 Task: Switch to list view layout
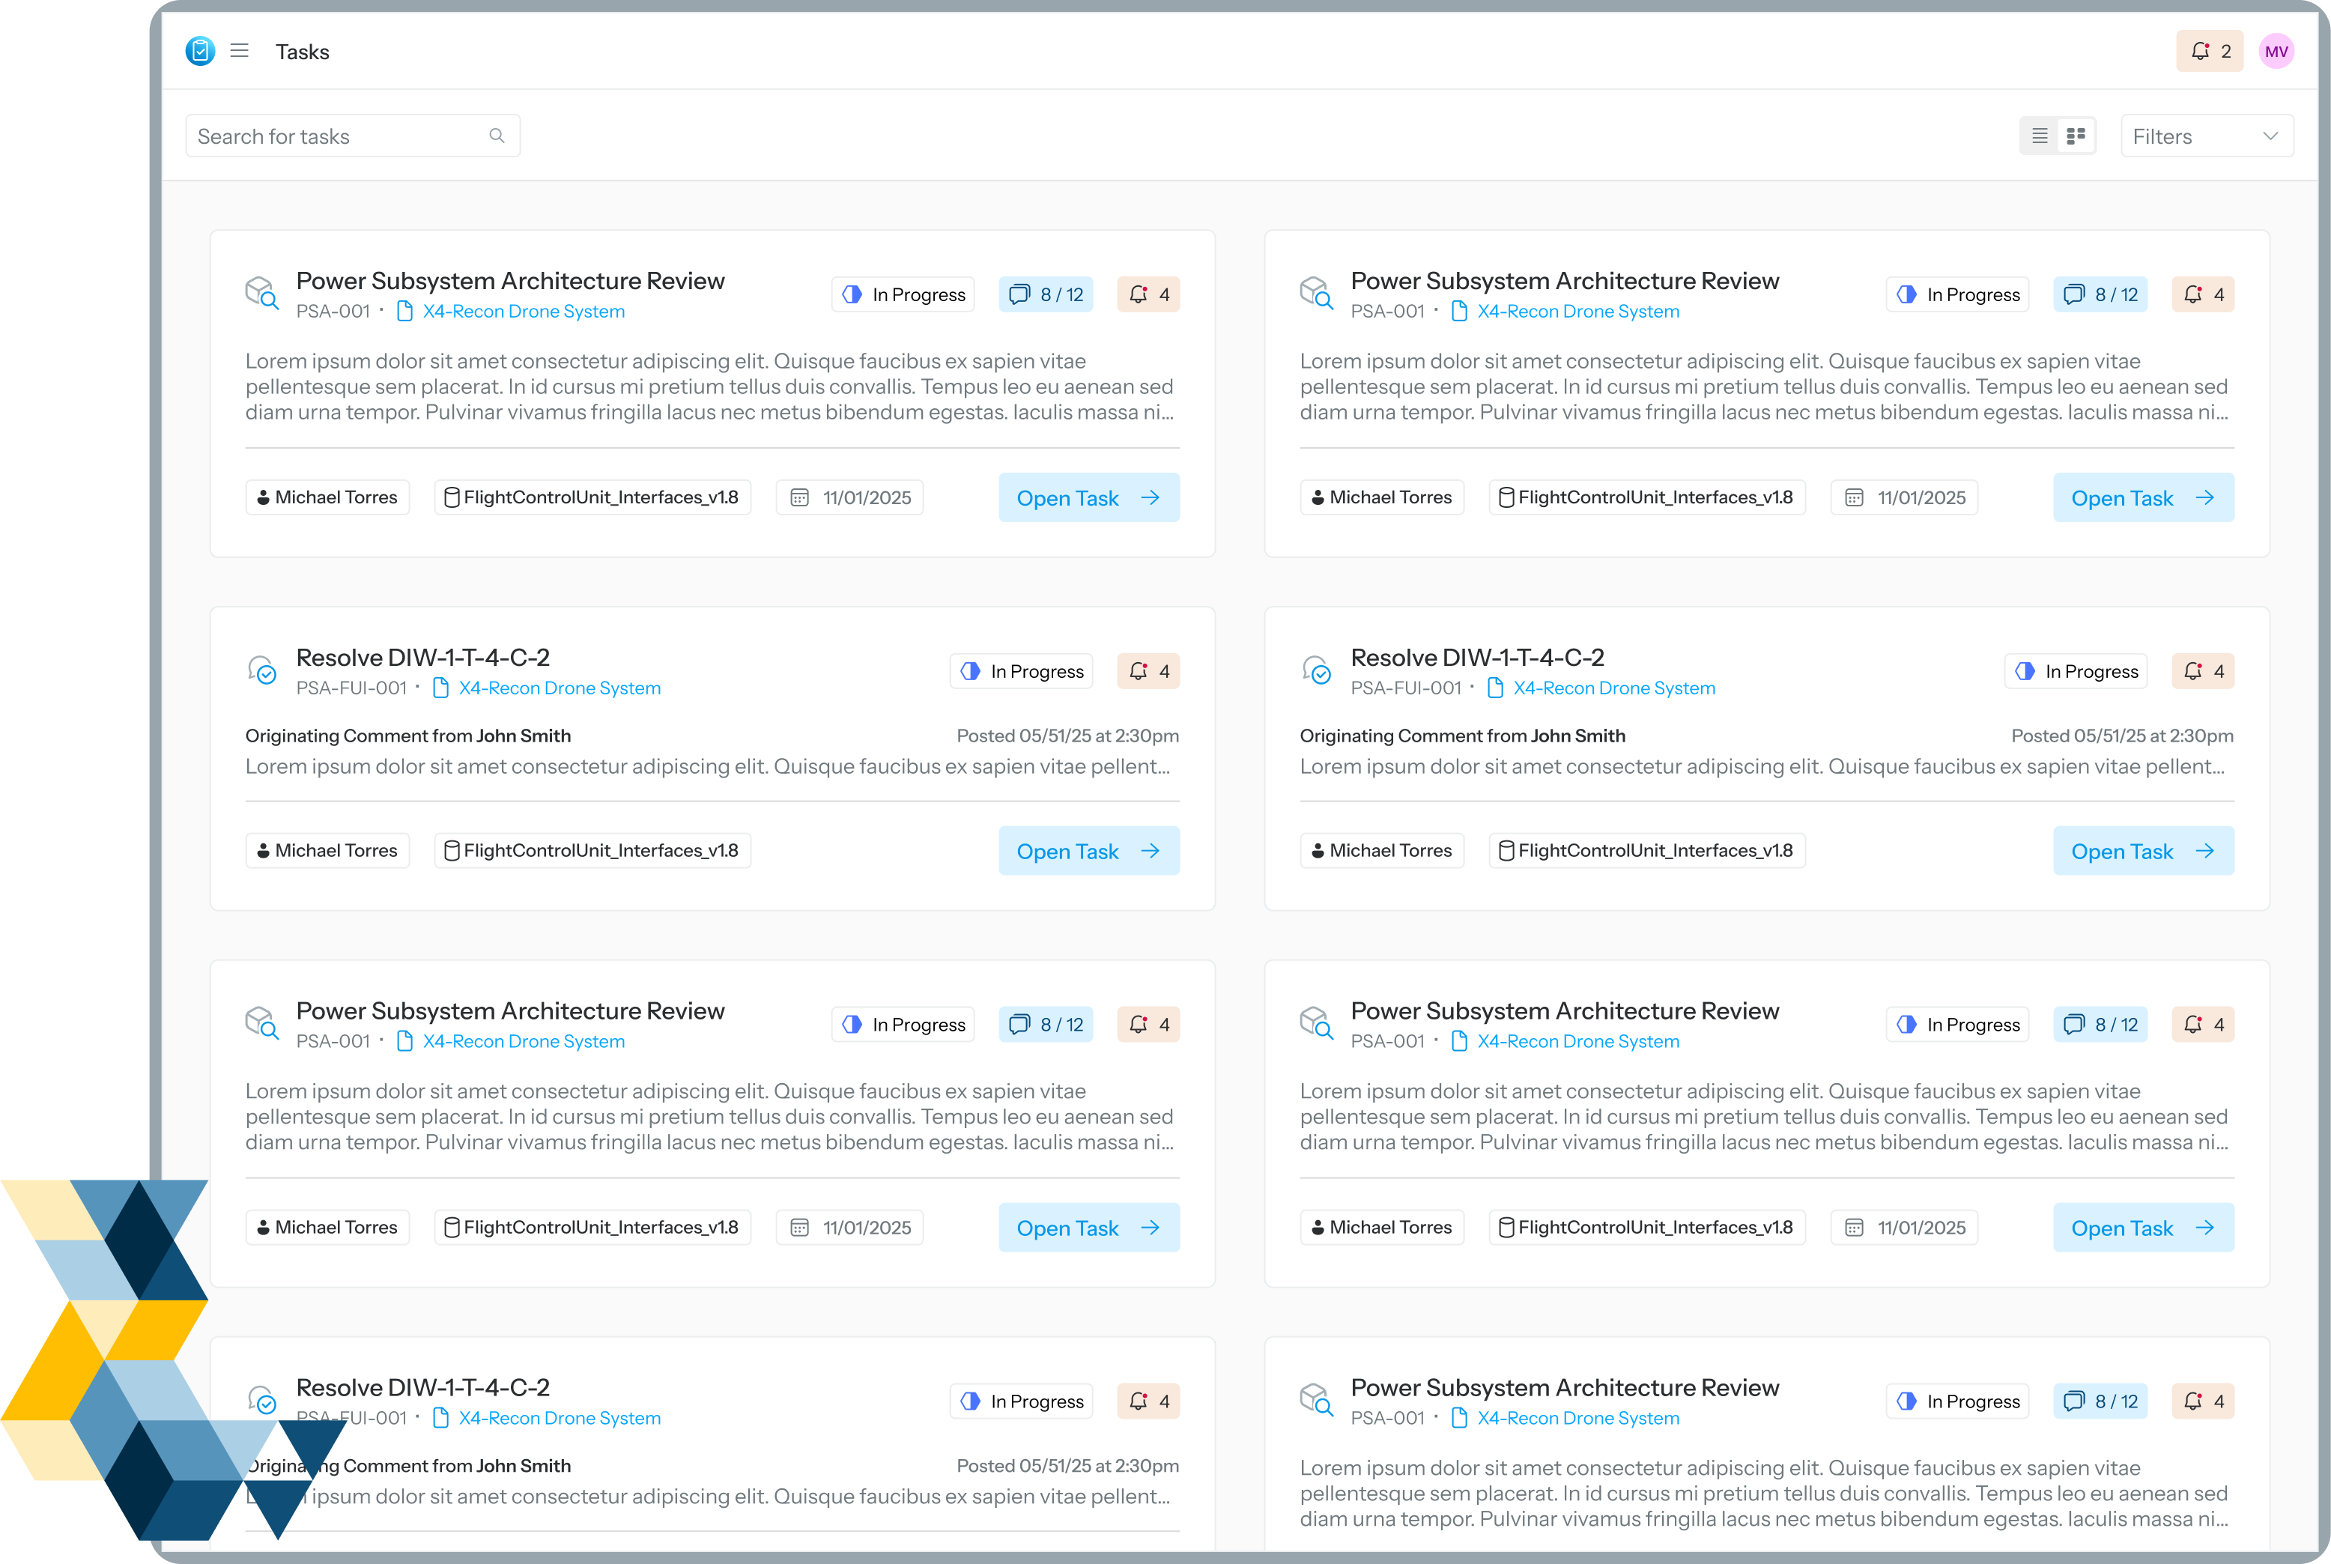click(x=2040, y=136)
